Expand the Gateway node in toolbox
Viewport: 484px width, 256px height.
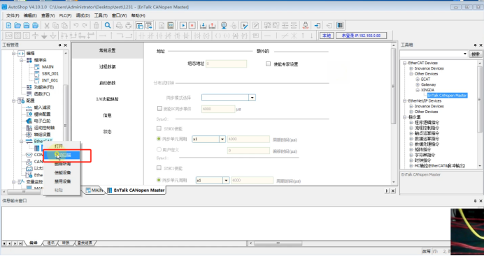(x=418, y=84)
